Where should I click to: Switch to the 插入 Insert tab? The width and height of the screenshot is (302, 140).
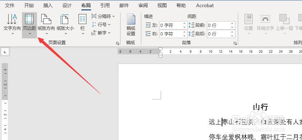tap(48, 6)
